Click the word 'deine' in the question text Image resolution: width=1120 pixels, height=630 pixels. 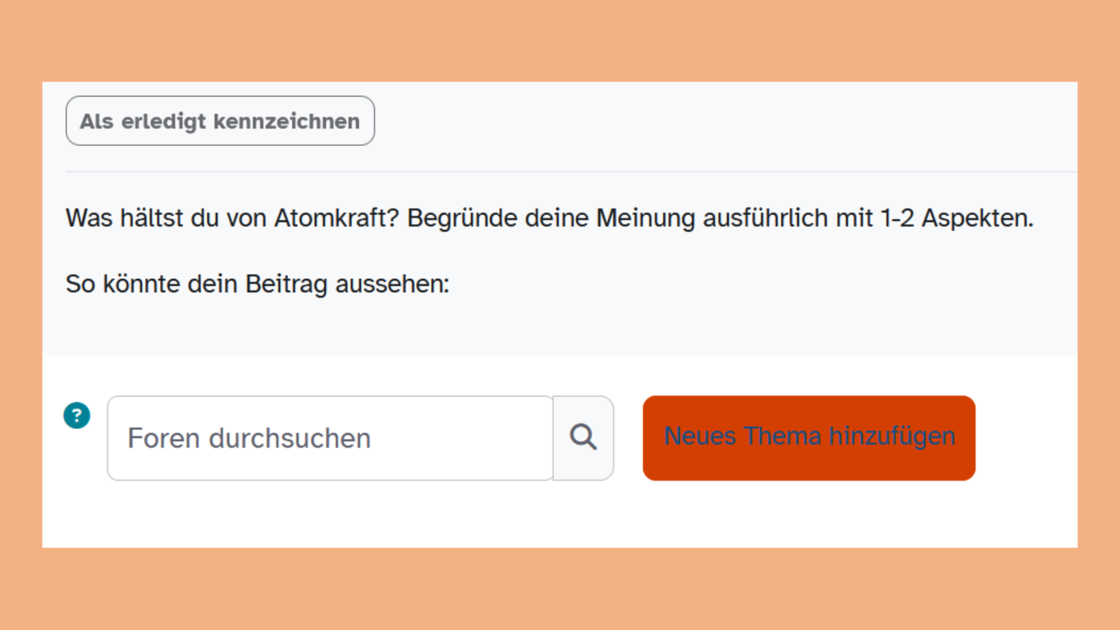(556, 218)
